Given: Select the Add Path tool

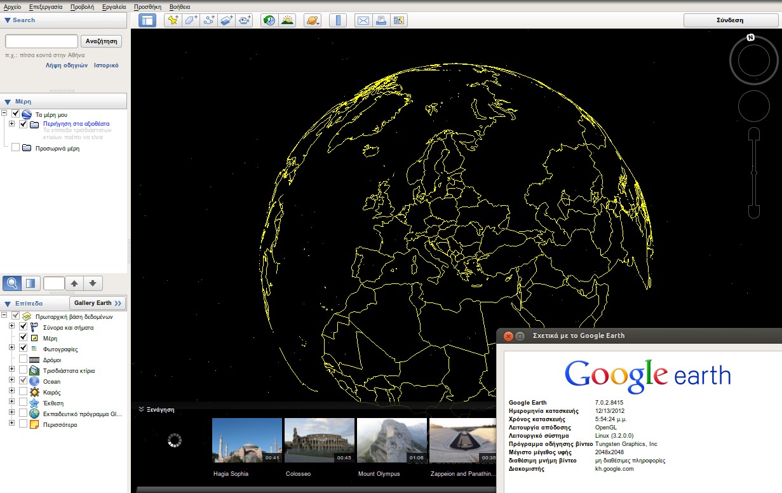Looking at the screenshot, I should pos(208,20).
